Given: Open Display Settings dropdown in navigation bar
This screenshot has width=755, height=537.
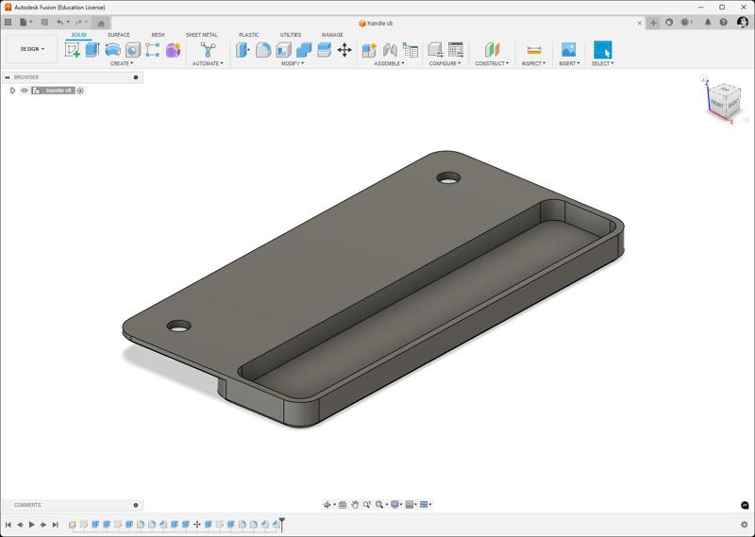Looking at the screenshot, I should [395, 504].
